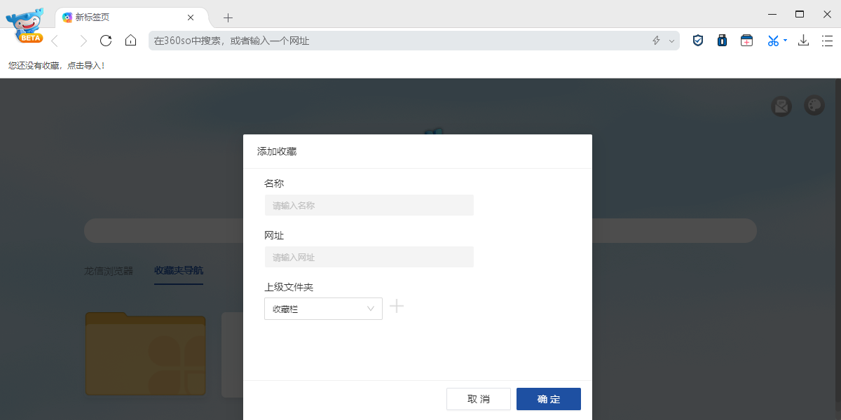Screen dimensions: 841x420
Task: Open the theme palette icon
Action: 814,106
